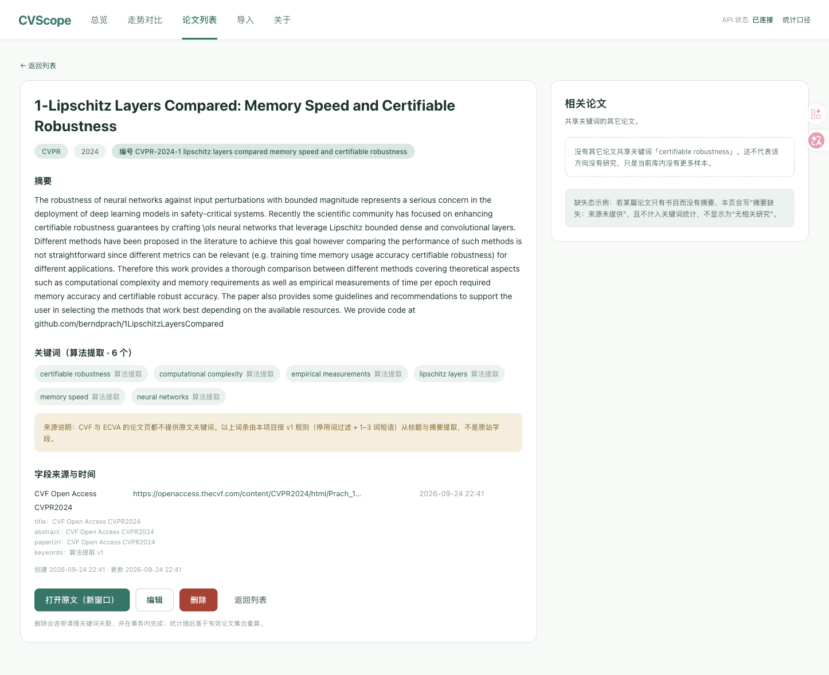Click the 共享关键词的其它论文 subtitle
829x675 pixels.
click(602, 121)
